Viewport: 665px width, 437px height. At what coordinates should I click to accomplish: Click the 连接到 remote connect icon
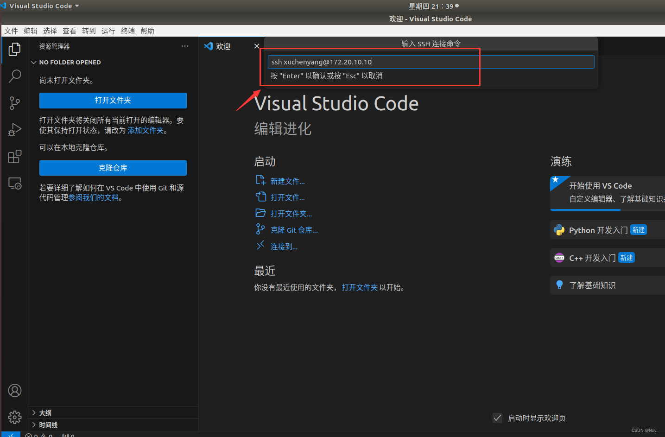[x=260, y=246]
